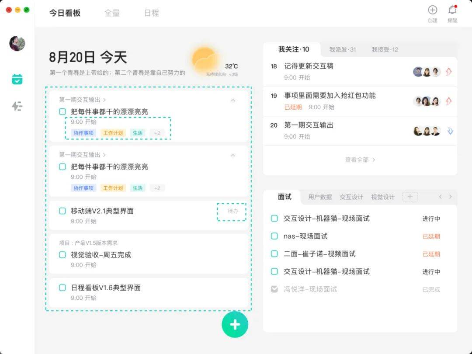
Task: Click 生活 tag in first card
Action: point(138,133)
